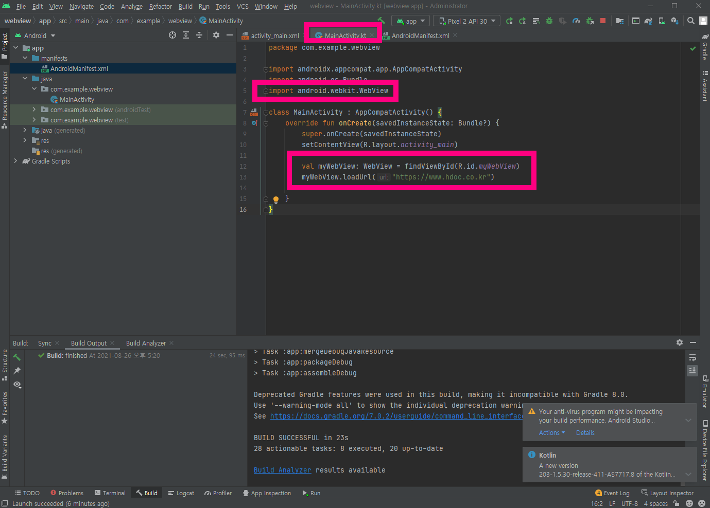Open the Project Structure icon in toolbar

point(620,21)
